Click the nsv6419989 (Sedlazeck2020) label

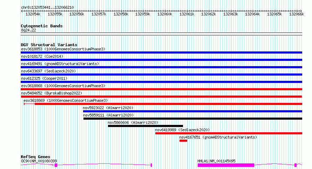[182, 130]
